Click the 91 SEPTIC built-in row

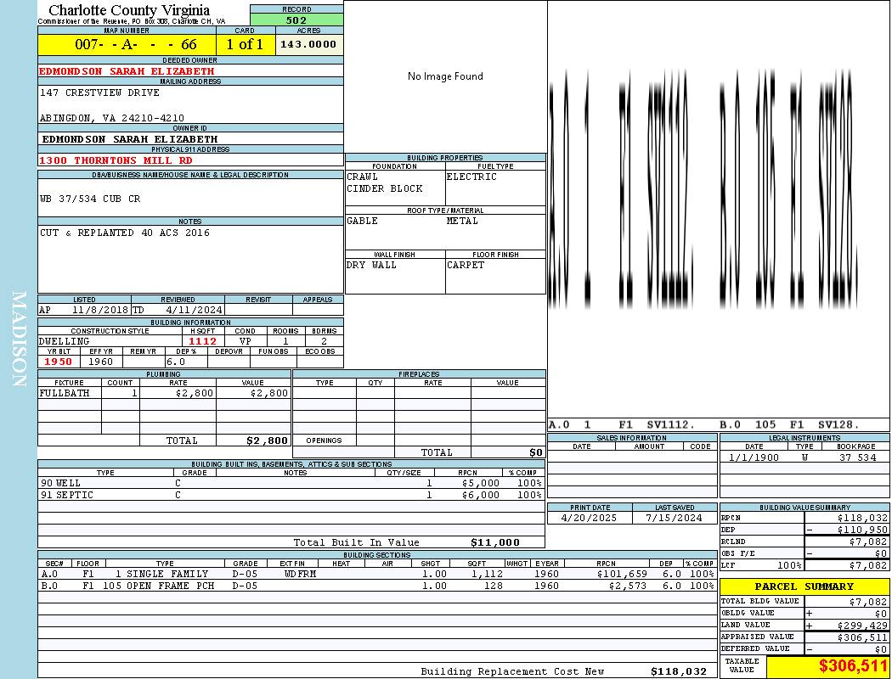coord(291,495)
